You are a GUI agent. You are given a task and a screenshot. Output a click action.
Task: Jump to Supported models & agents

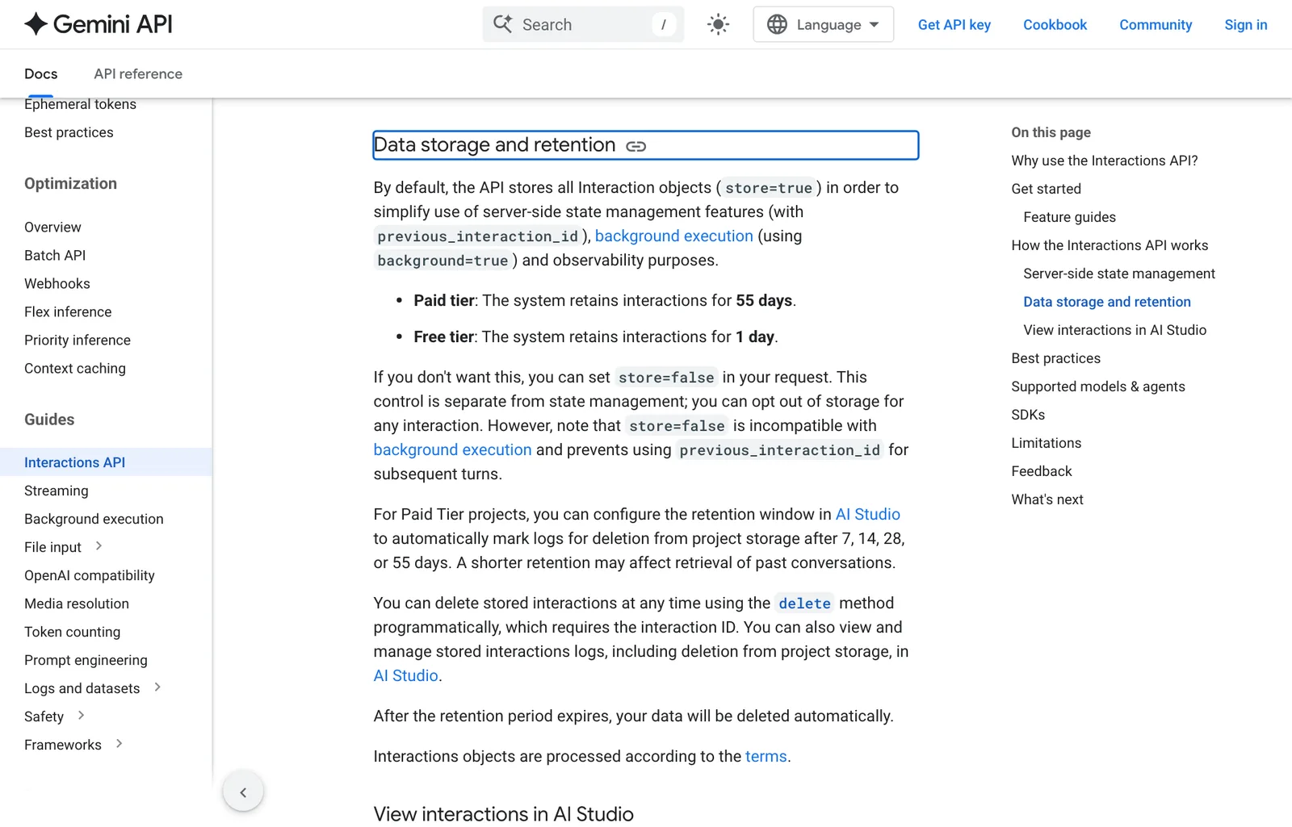click(1097, 386)
